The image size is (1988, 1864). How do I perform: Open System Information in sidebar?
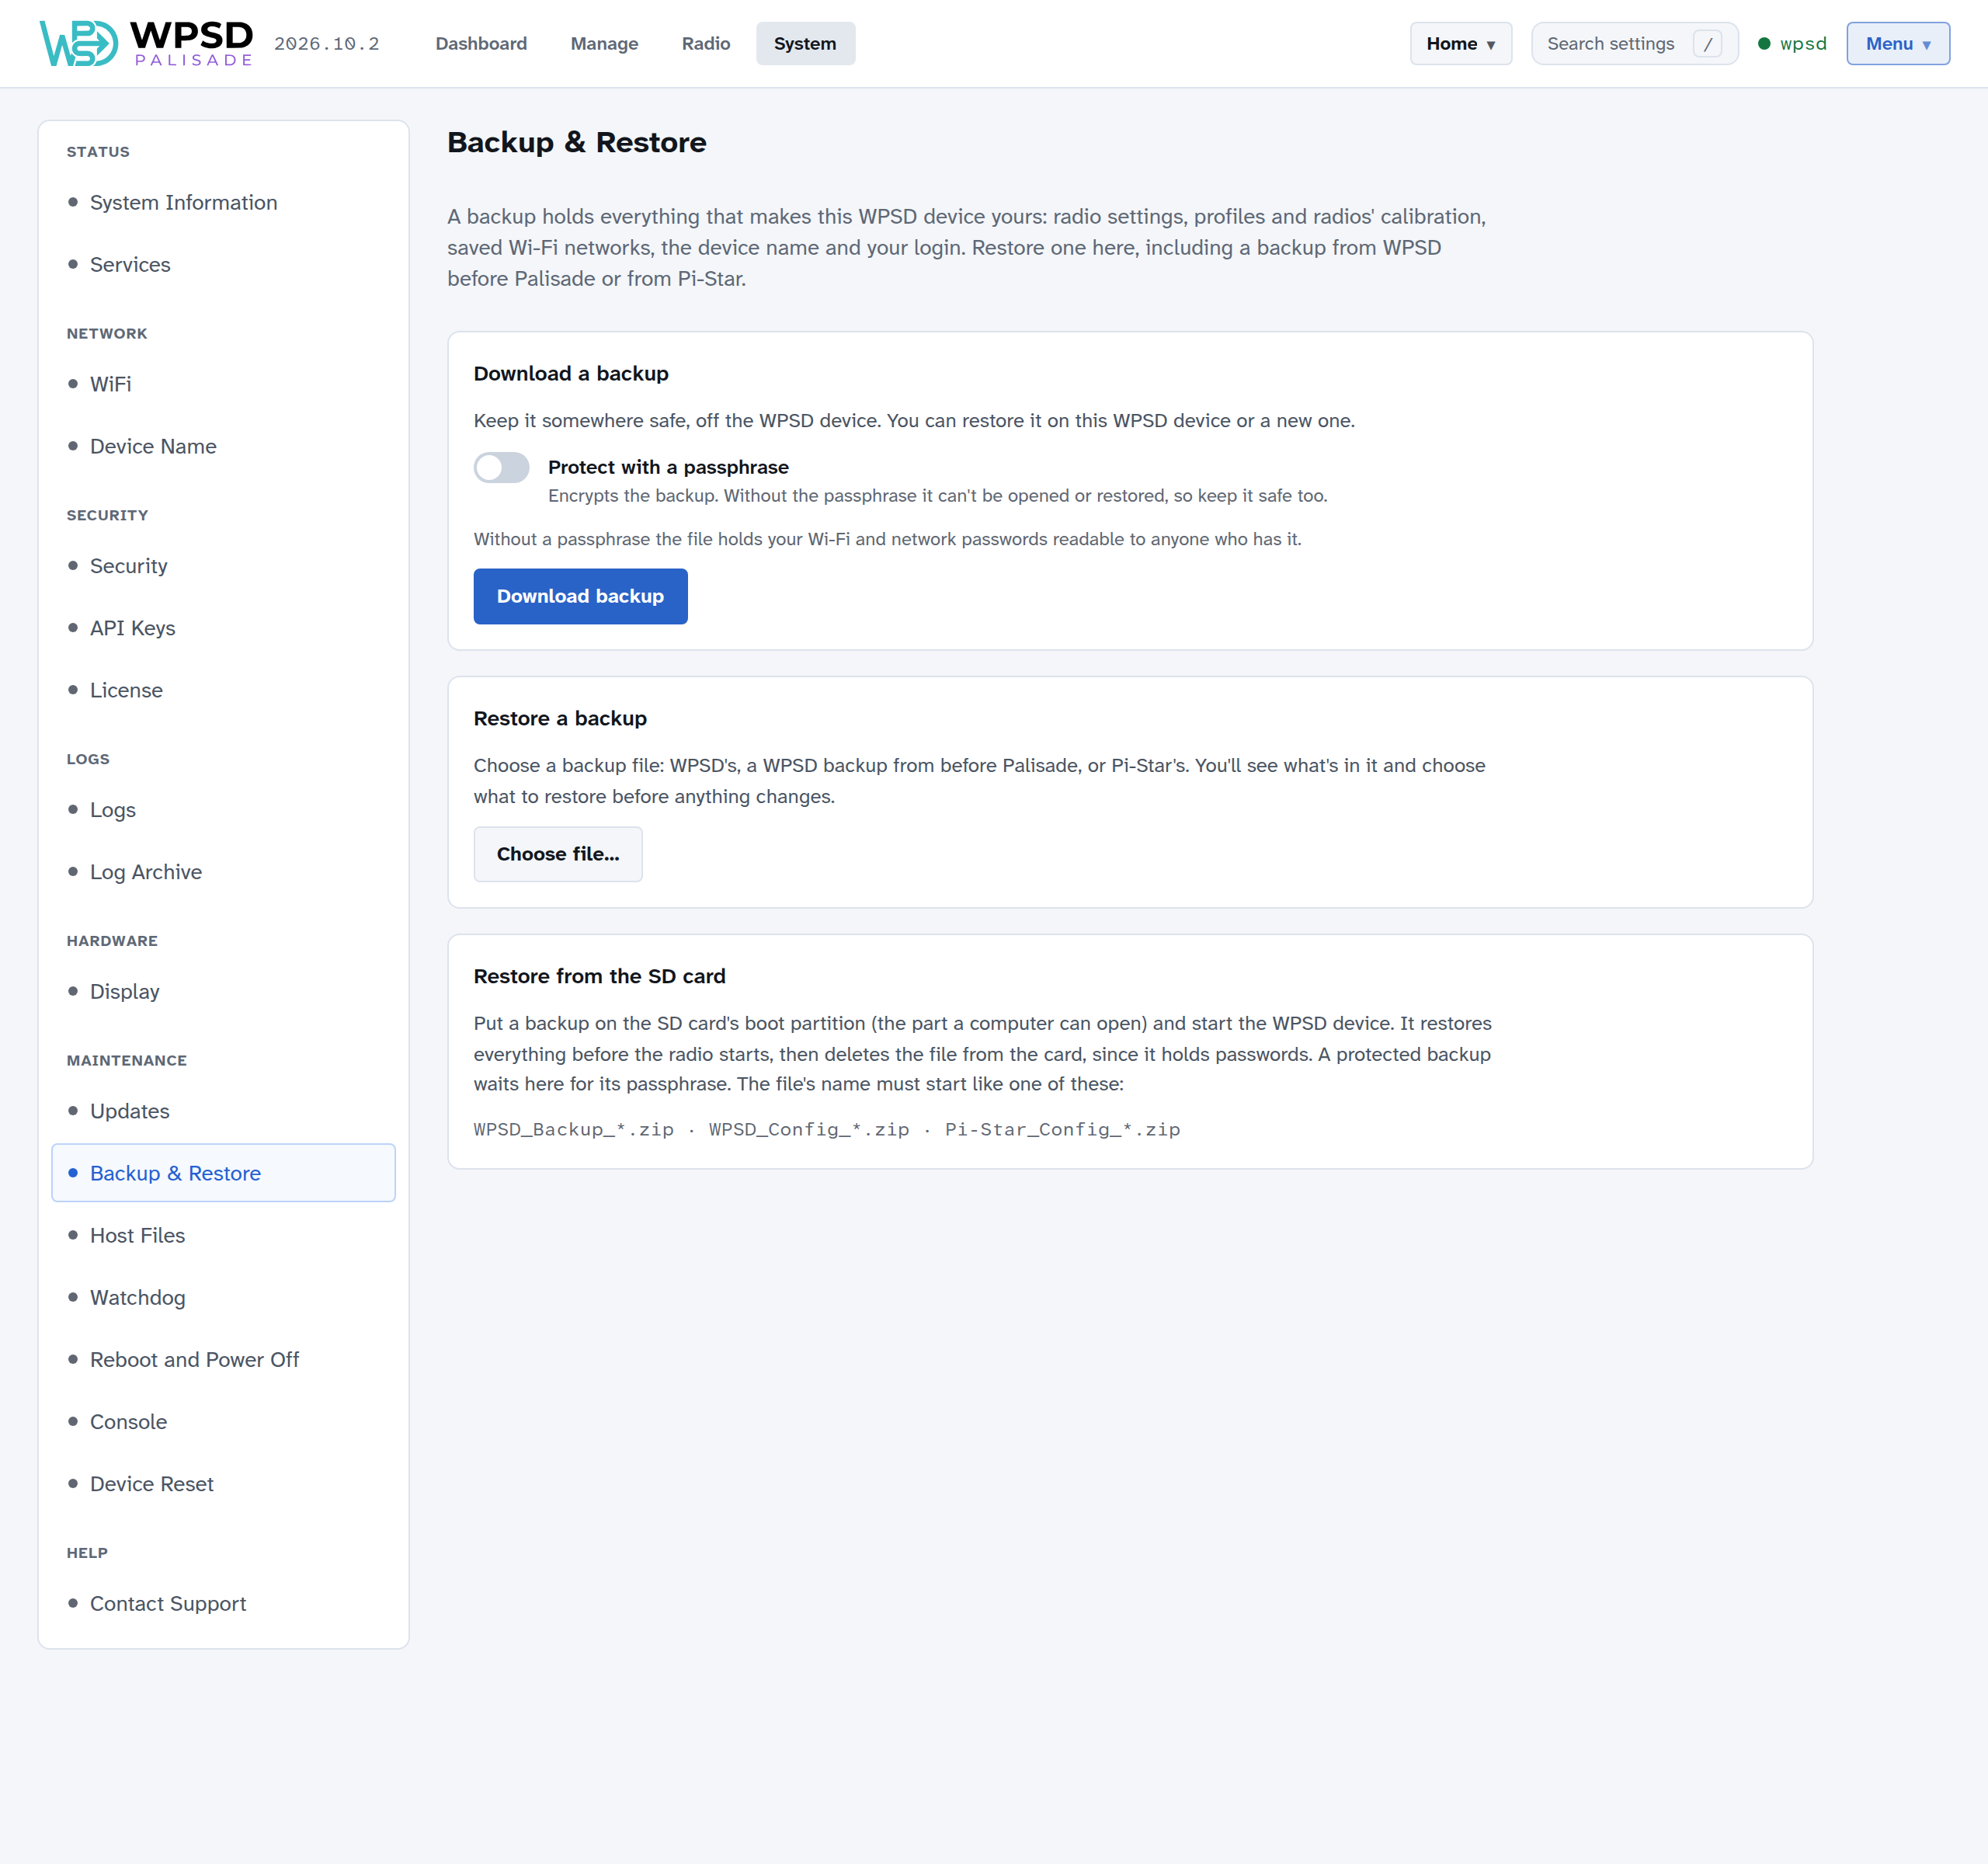point(223,203)
